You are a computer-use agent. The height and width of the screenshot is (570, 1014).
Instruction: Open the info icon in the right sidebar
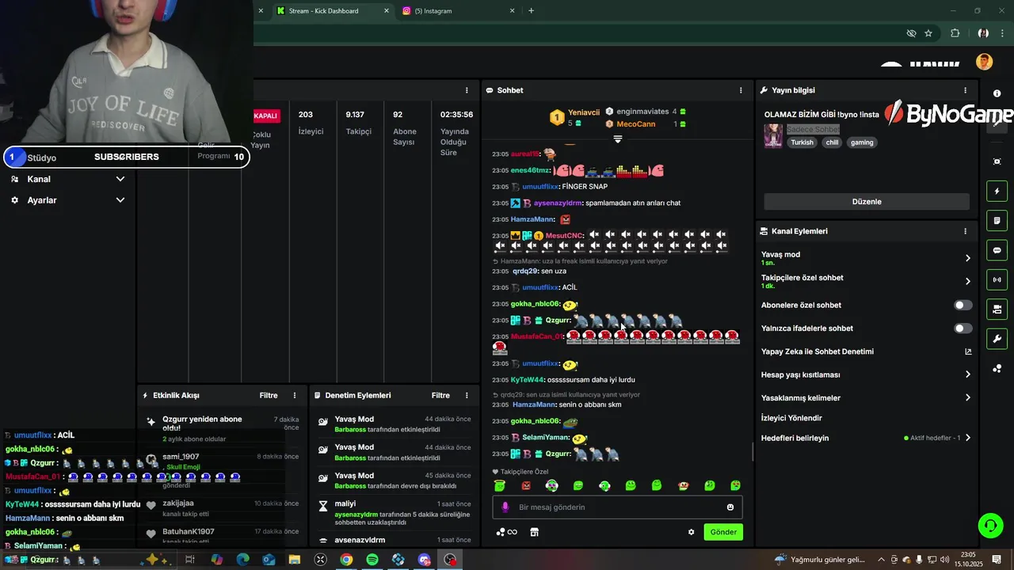997,93
